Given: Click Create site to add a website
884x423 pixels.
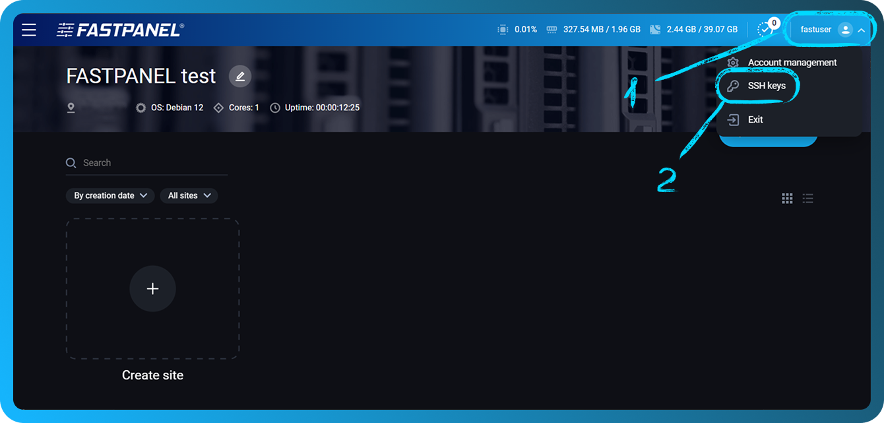Looking at the screenshot, I should [152, 288].
